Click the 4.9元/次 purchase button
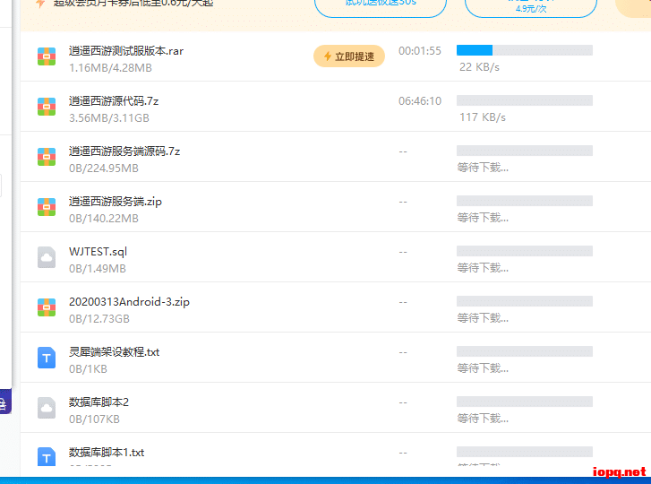Image resolution: width=651 pixels, height=484 pixels. (x=530, y=5)
